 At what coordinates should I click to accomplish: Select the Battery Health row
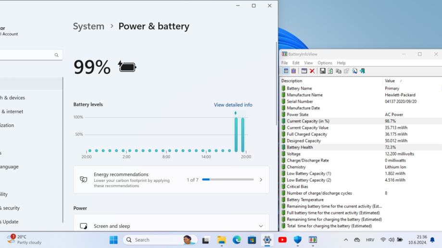click(x=361, y=147)
